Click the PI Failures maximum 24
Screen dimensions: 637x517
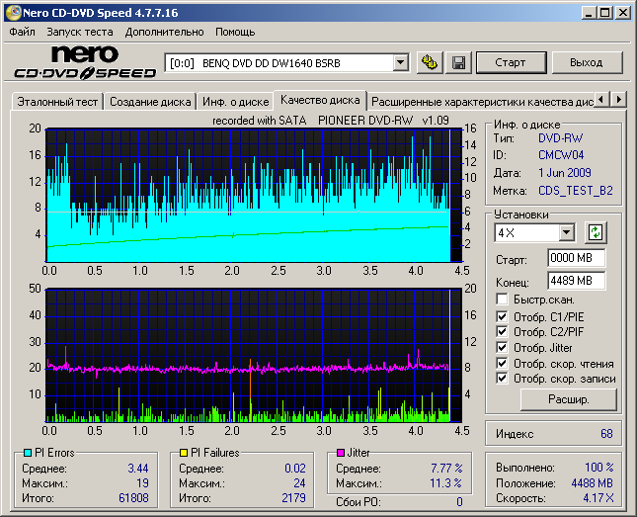299,483
